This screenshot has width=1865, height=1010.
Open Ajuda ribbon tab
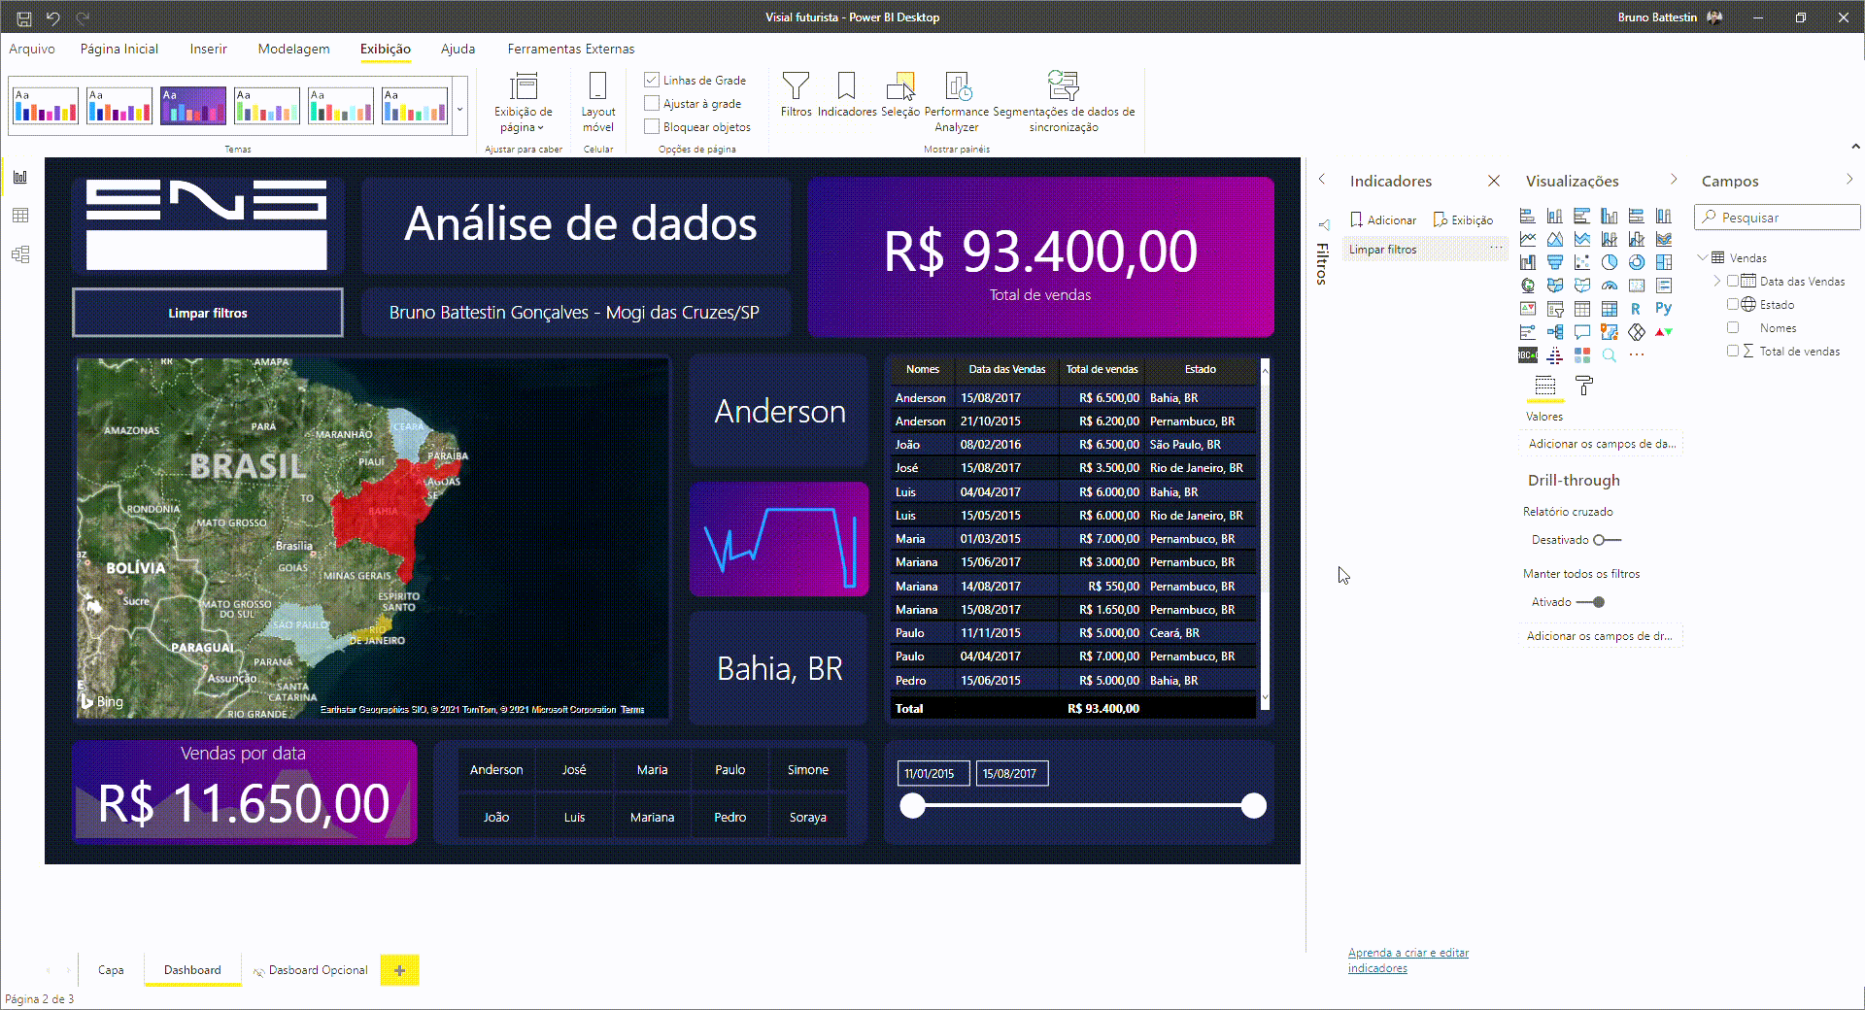coord(458,49)
